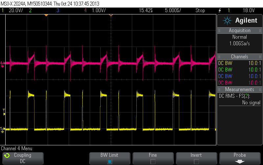Click the delay value 15.42
The width and height of the screenshot is (263, 165).
[x=146, y=10]
